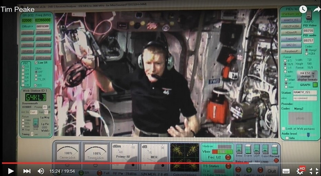The image size is (321, 176).
Task: Select the QRZ DX preset button
Action: tap(291, 45)
